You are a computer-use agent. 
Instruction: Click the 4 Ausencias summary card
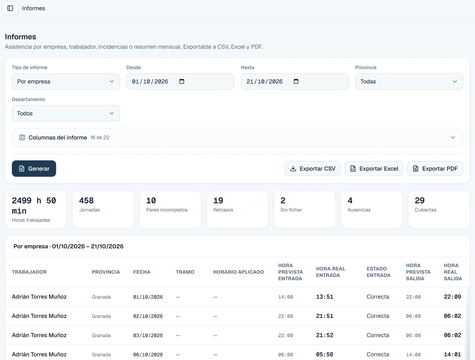[x=372, y=209]
